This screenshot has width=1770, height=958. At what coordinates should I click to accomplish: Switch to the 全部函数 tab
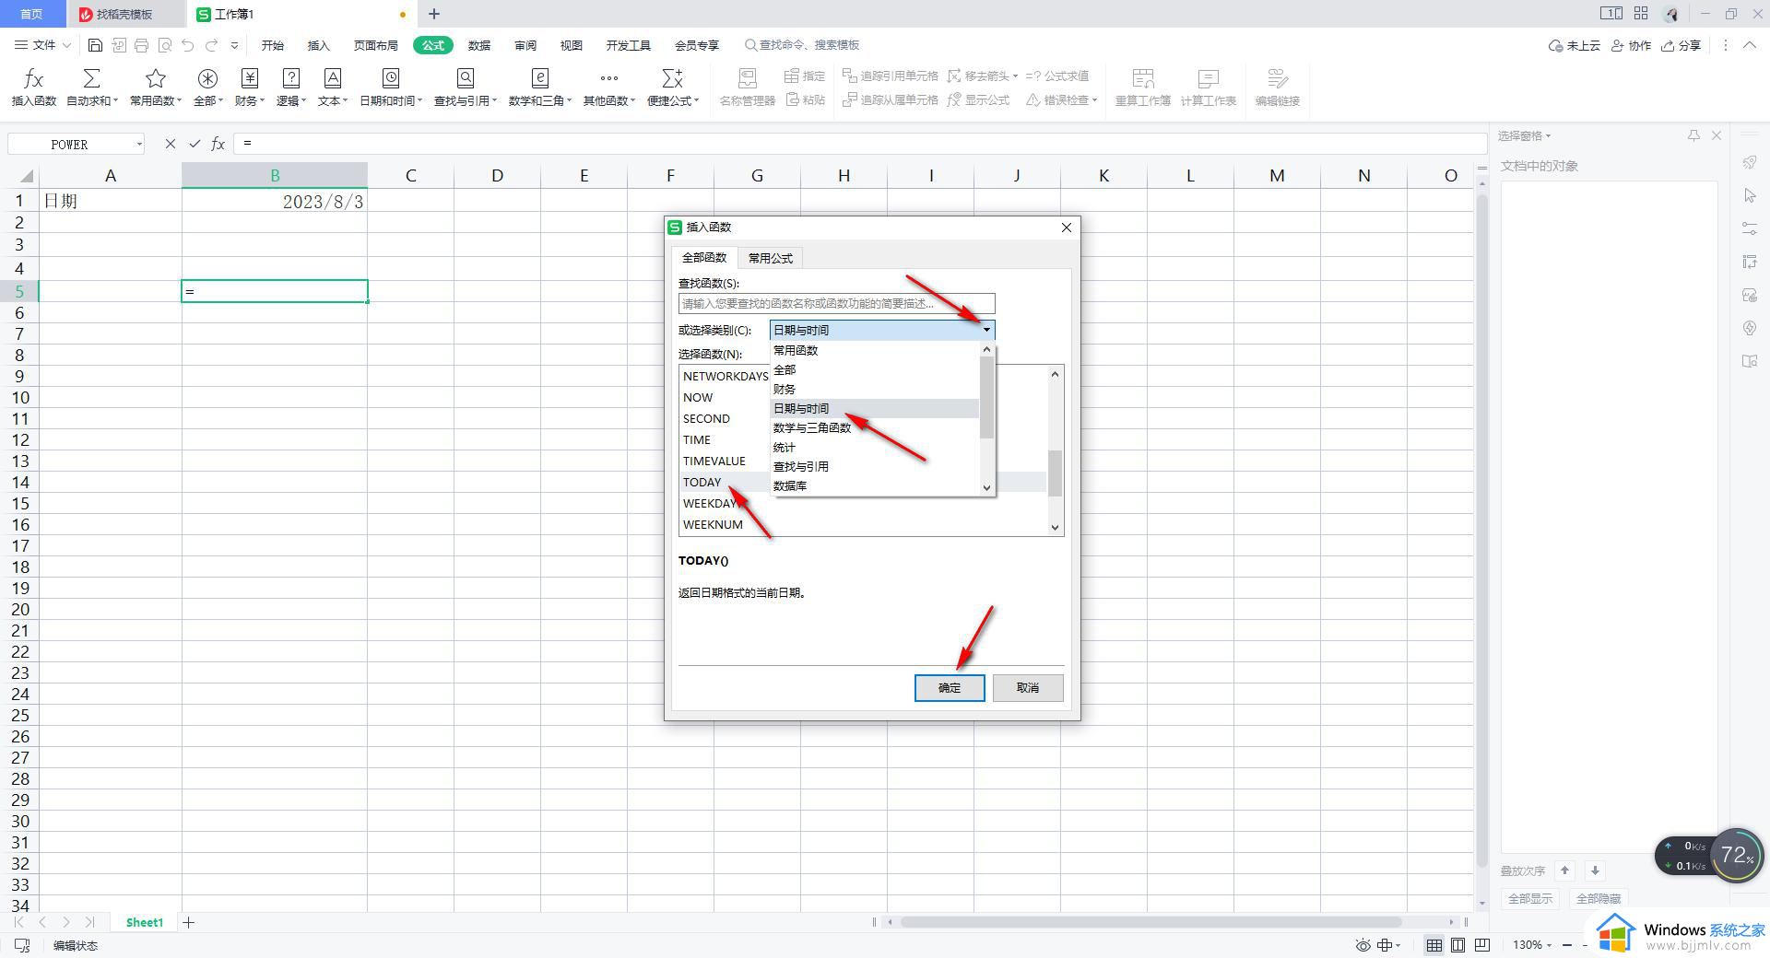[x=704, y=258]
